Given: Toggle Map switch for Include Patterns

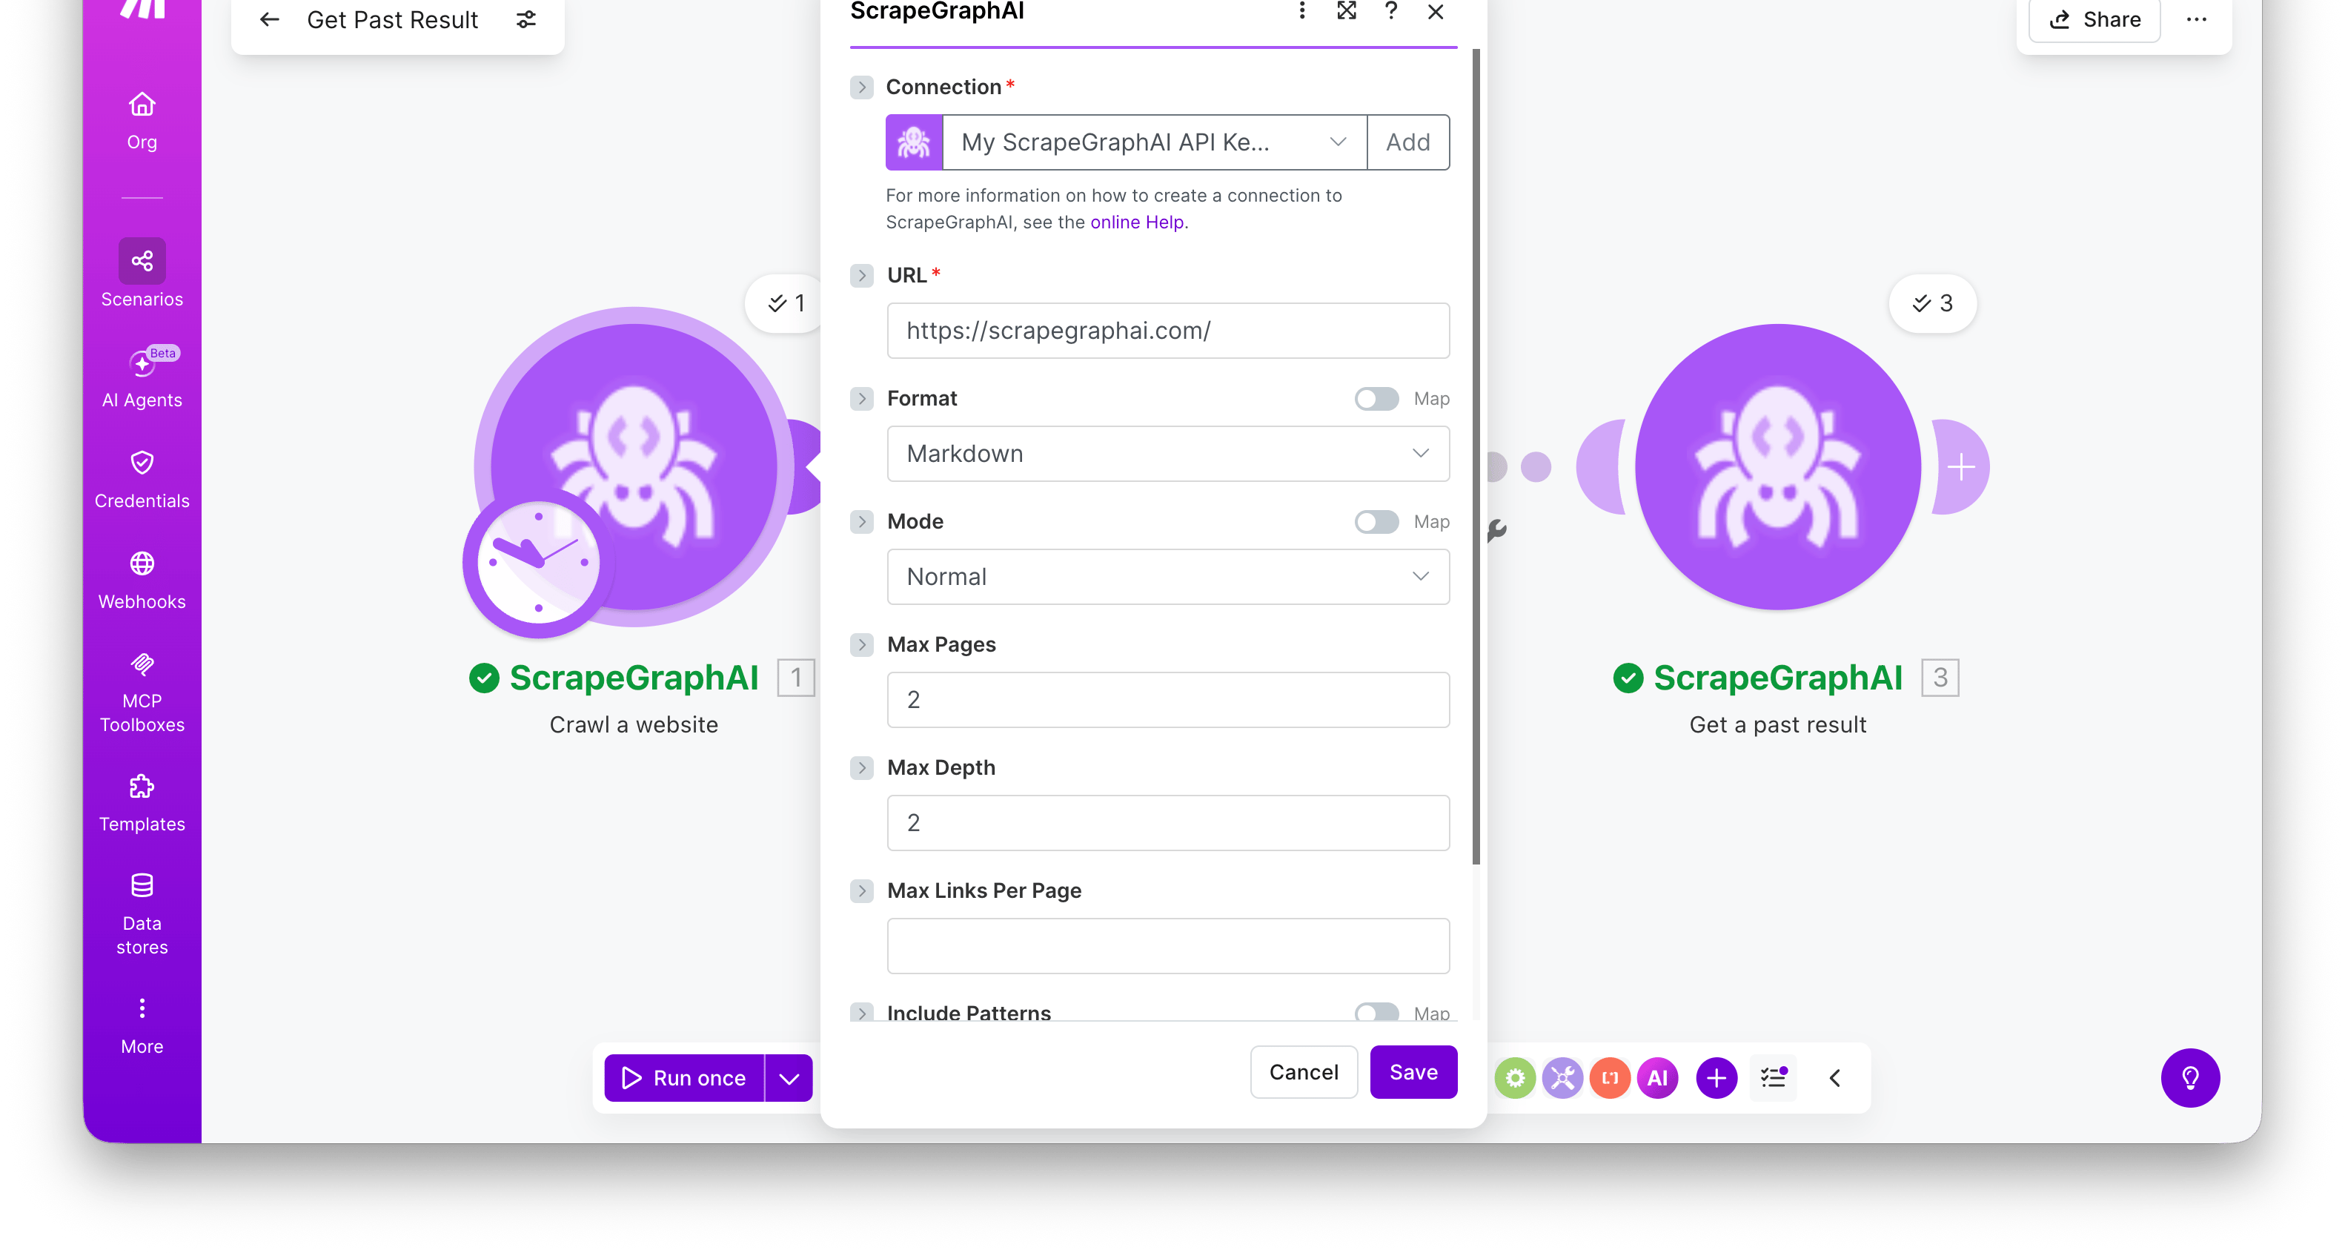Looking at the screenshot, I should pyautogui.click(x=1376, y=1013).
